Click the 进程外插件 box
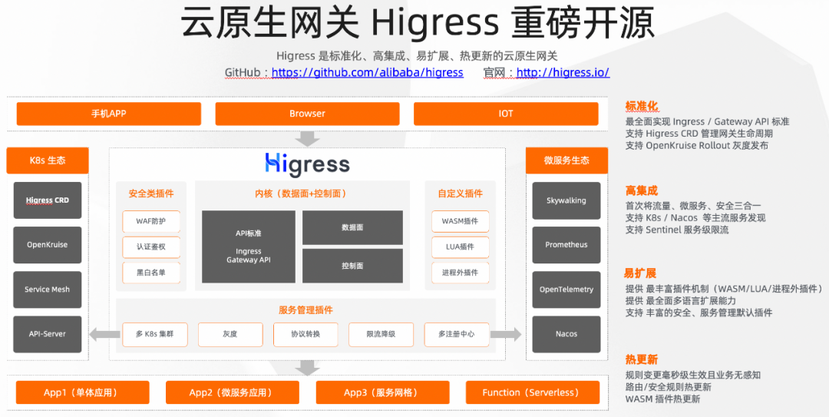Viewport: 829px width, 417px height. coord(460,273)
